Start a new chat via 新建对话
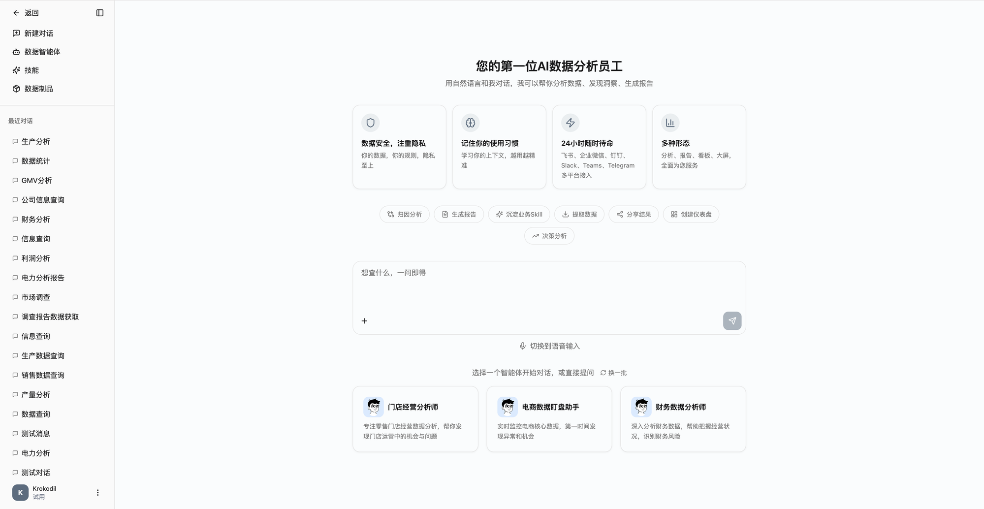 pos(38,33)
